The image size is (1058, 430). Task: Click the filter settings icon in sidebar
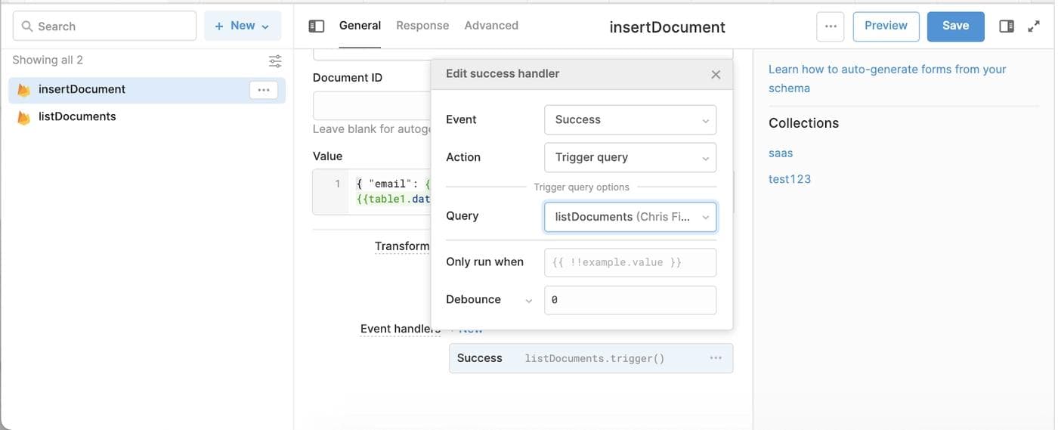point(275,60)
